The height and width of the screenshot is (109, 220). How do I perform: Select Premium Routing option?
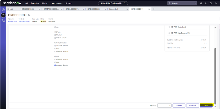[x=55, y=59]
